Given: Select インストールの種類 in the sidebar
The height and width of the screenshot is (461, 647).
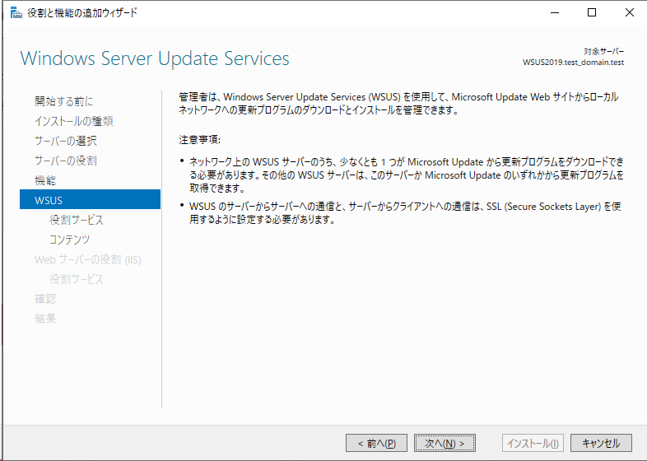Looking at the screenshot, I should coord(74,121).
